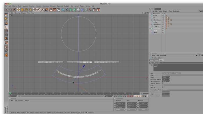
Task: Toggle visibility dots for Cap 2
Action: point(164,26)
